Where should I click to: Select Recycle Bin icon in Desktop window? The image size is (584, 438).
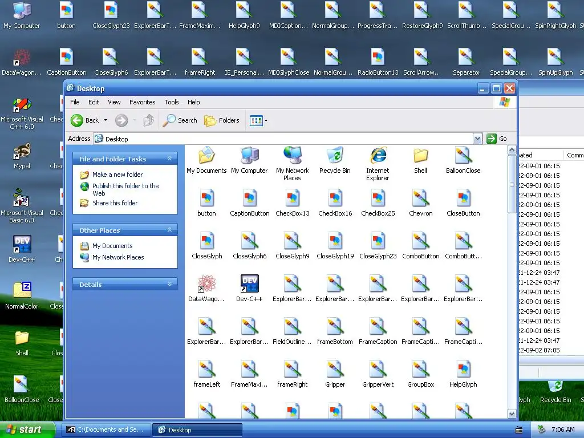point(335,160)
